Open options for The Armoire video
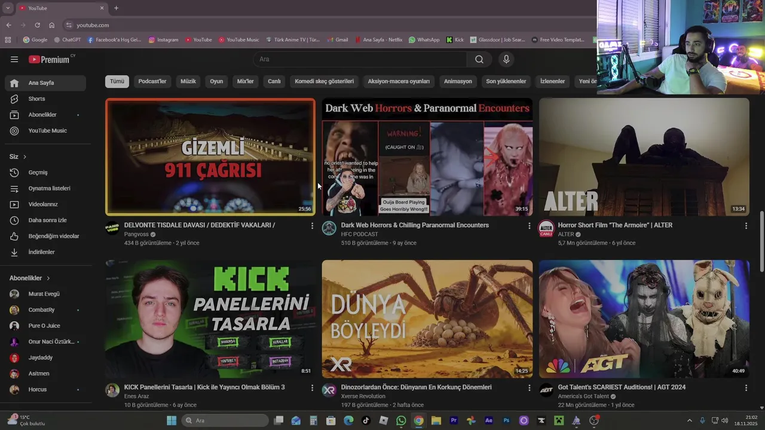The height and width of the screenshot is (430, 765). pos(746,226)
